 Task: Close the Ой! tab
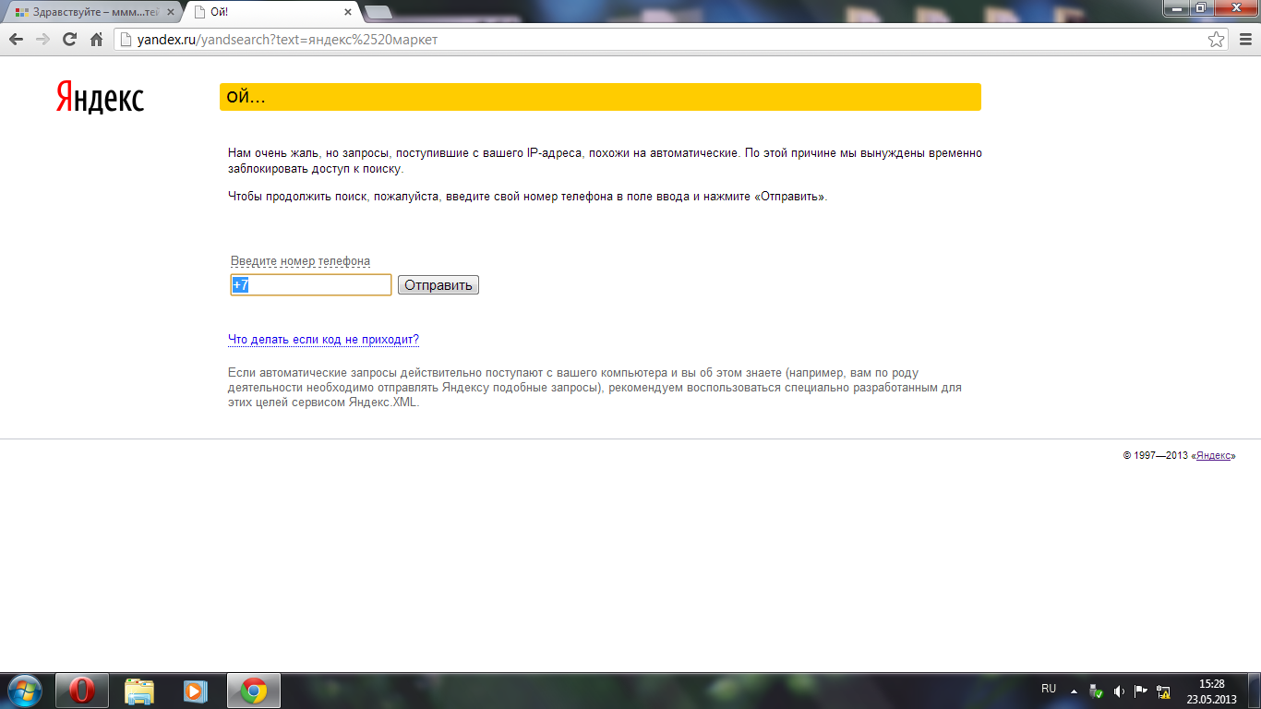(x=348, y=12)
